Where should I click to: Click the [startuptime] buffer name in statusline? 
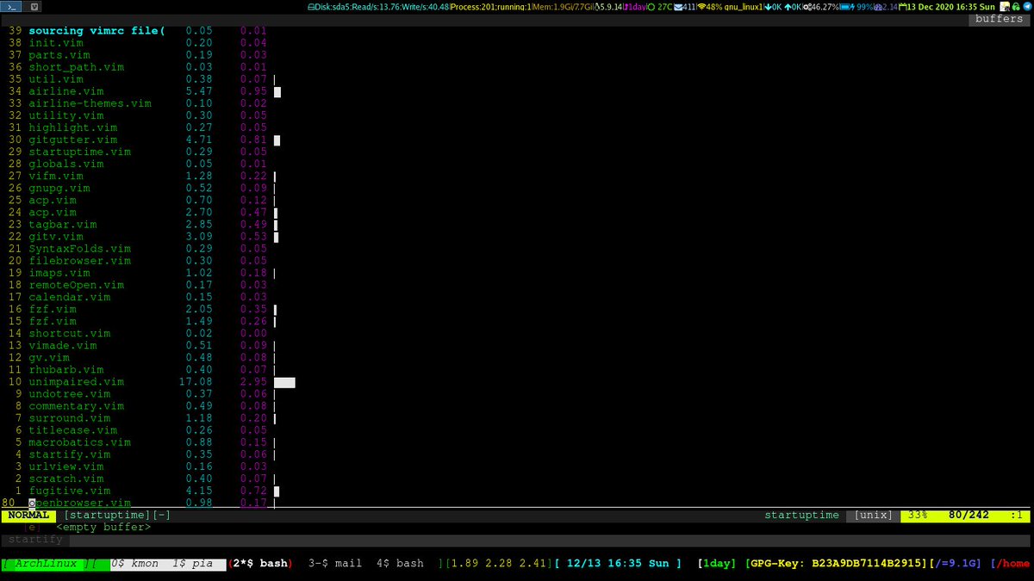click(109, 516)
